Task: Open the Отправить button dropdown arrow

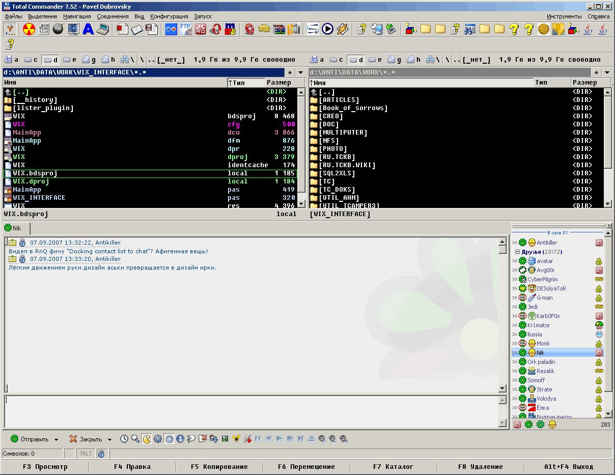Action: [x=57, y=439]
